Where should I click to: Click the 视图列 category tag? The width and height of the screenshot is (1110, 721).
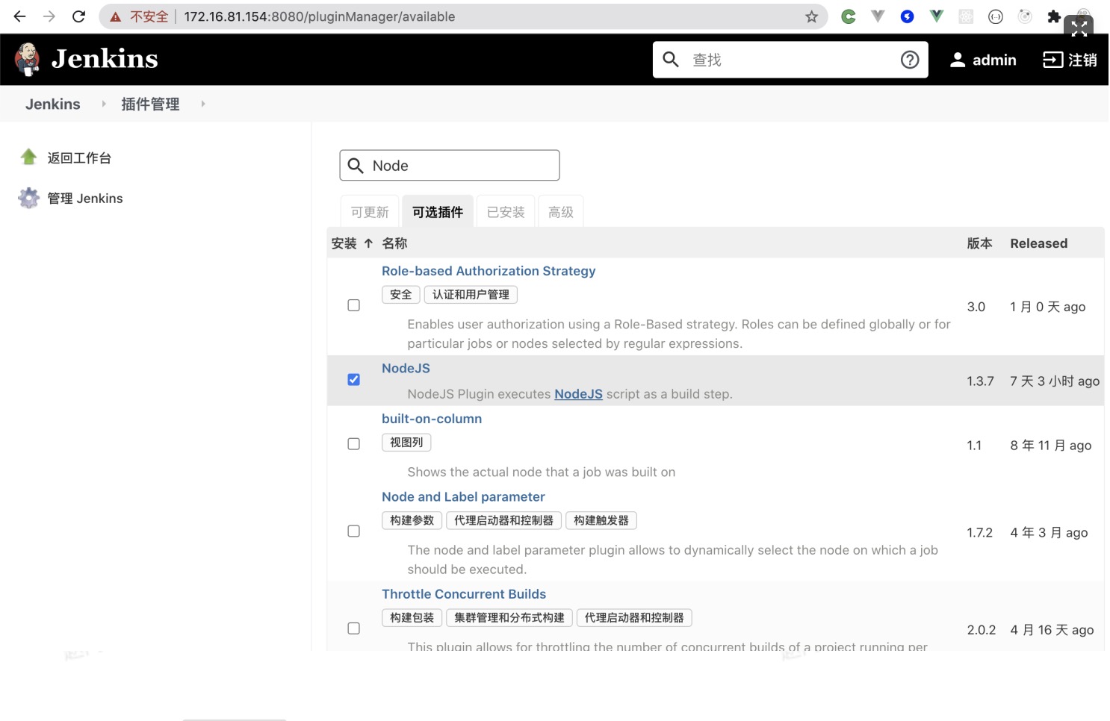click(x=406, y=443)
